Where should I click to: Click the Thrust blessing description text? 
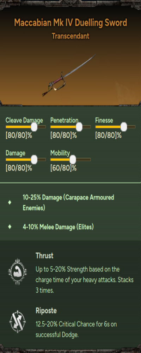click(85, 280)
